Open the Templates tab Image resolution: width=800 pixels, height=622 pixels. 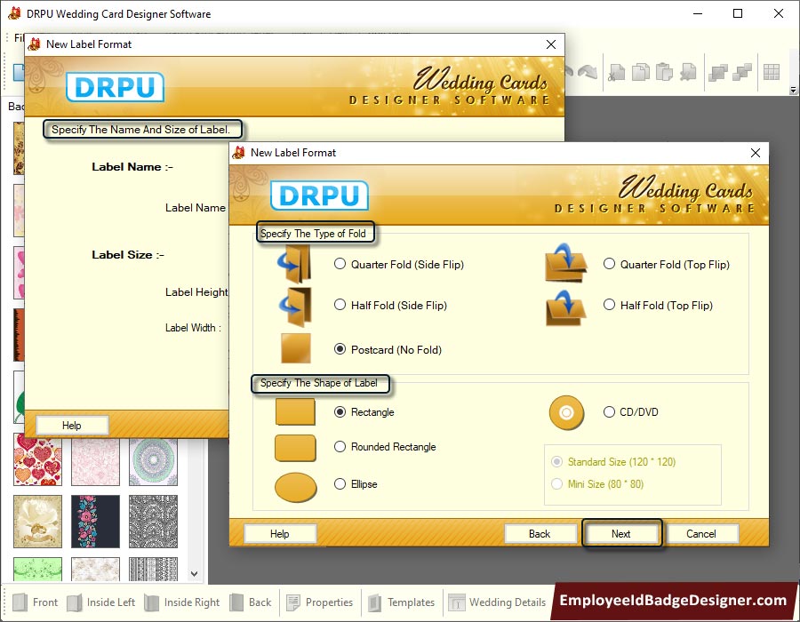(402, 602)
